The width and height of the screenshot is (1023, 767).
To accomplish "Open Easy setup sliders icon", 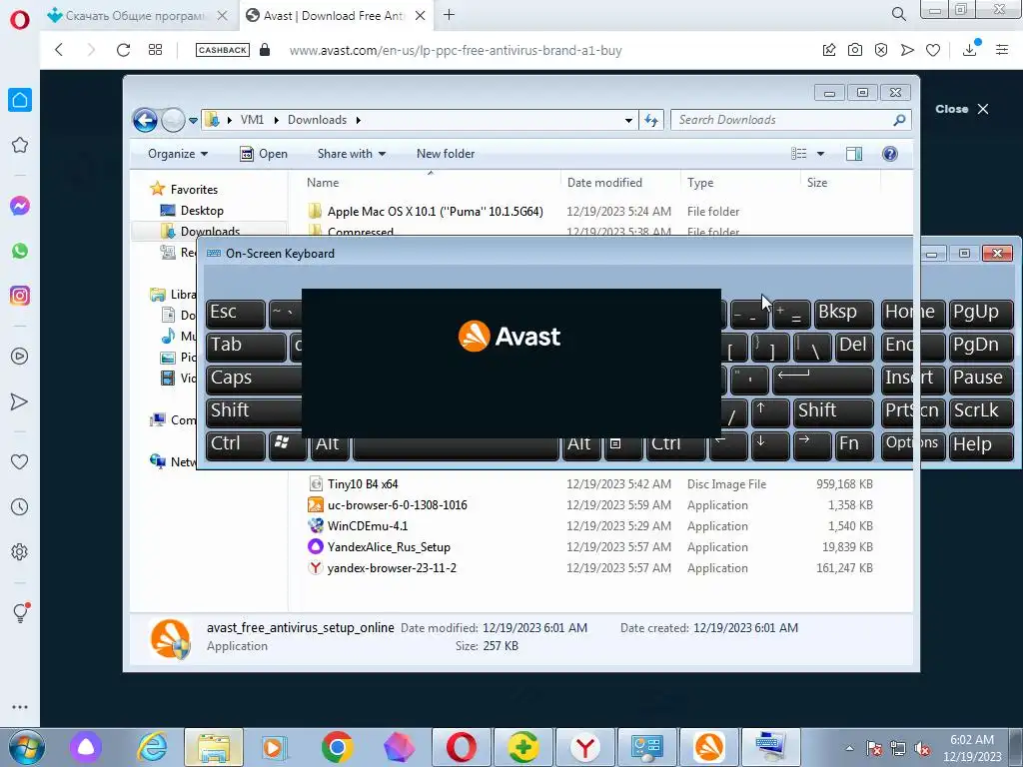I will (x=1002, y=50).
